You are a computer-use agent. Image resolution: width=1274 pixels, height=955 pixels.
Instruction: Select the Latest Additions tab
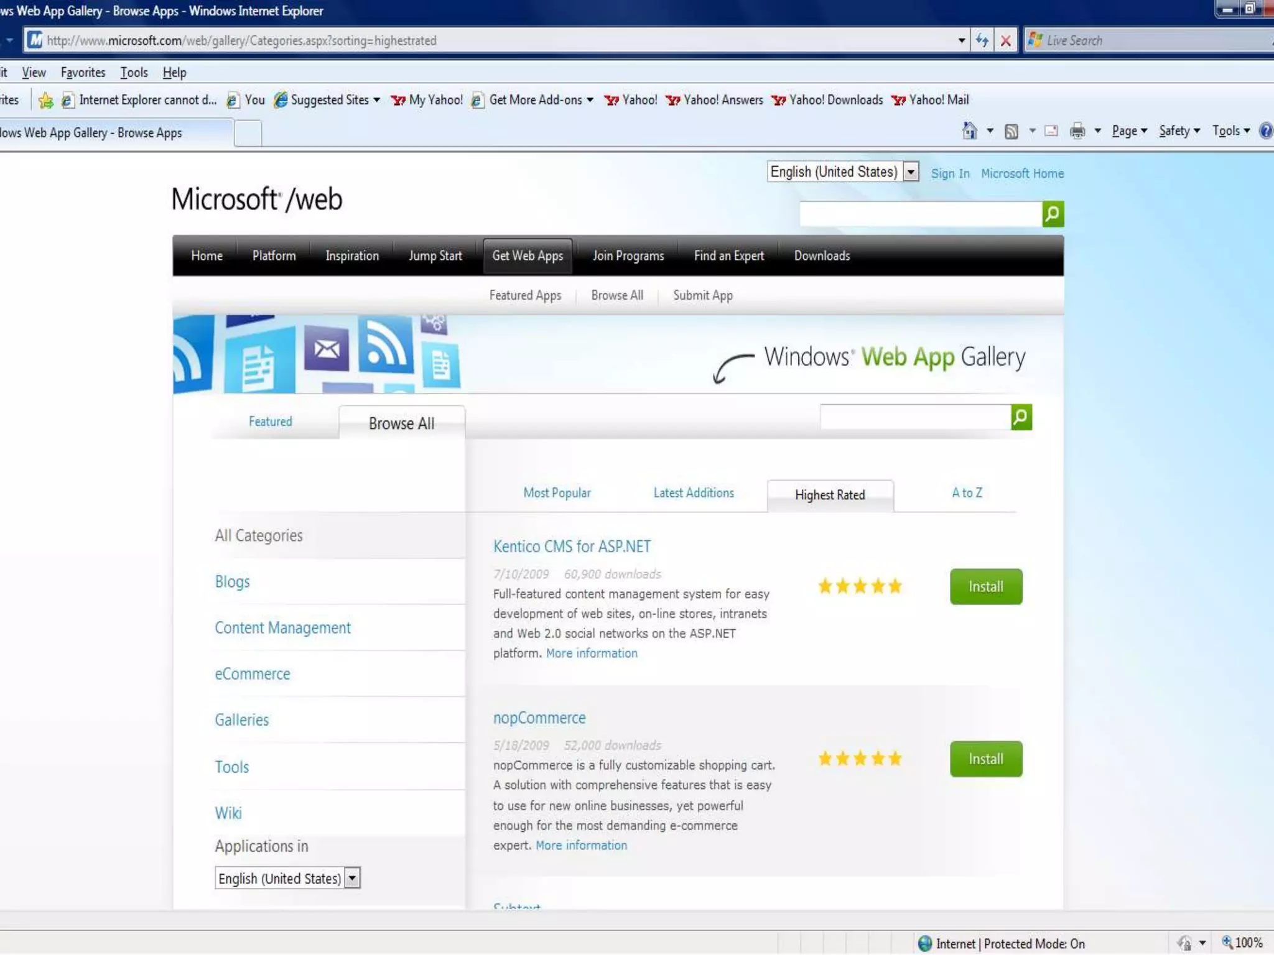[x=694, y=493]
